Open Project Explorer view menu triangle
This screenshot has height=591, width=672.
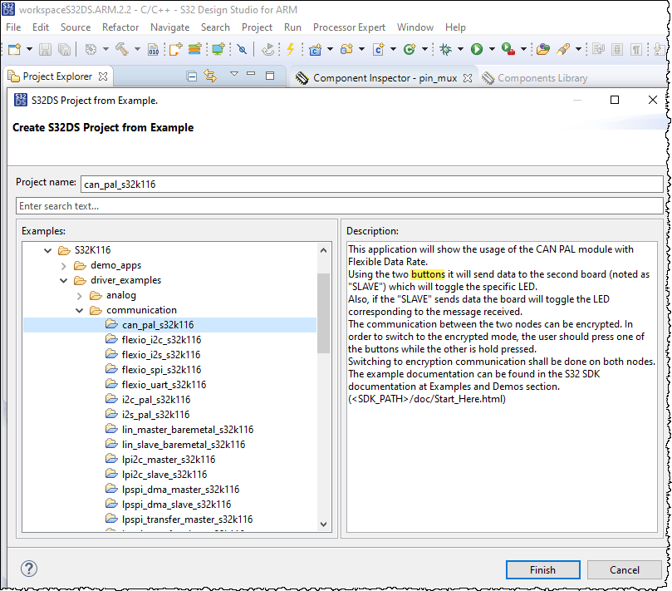click(x=234, y=74)
